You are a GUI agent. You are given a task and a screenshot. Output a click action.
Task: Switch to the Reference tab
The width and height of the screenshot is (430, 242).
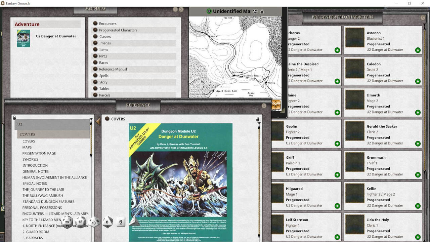pyautogui.click(x=138, y=105)
